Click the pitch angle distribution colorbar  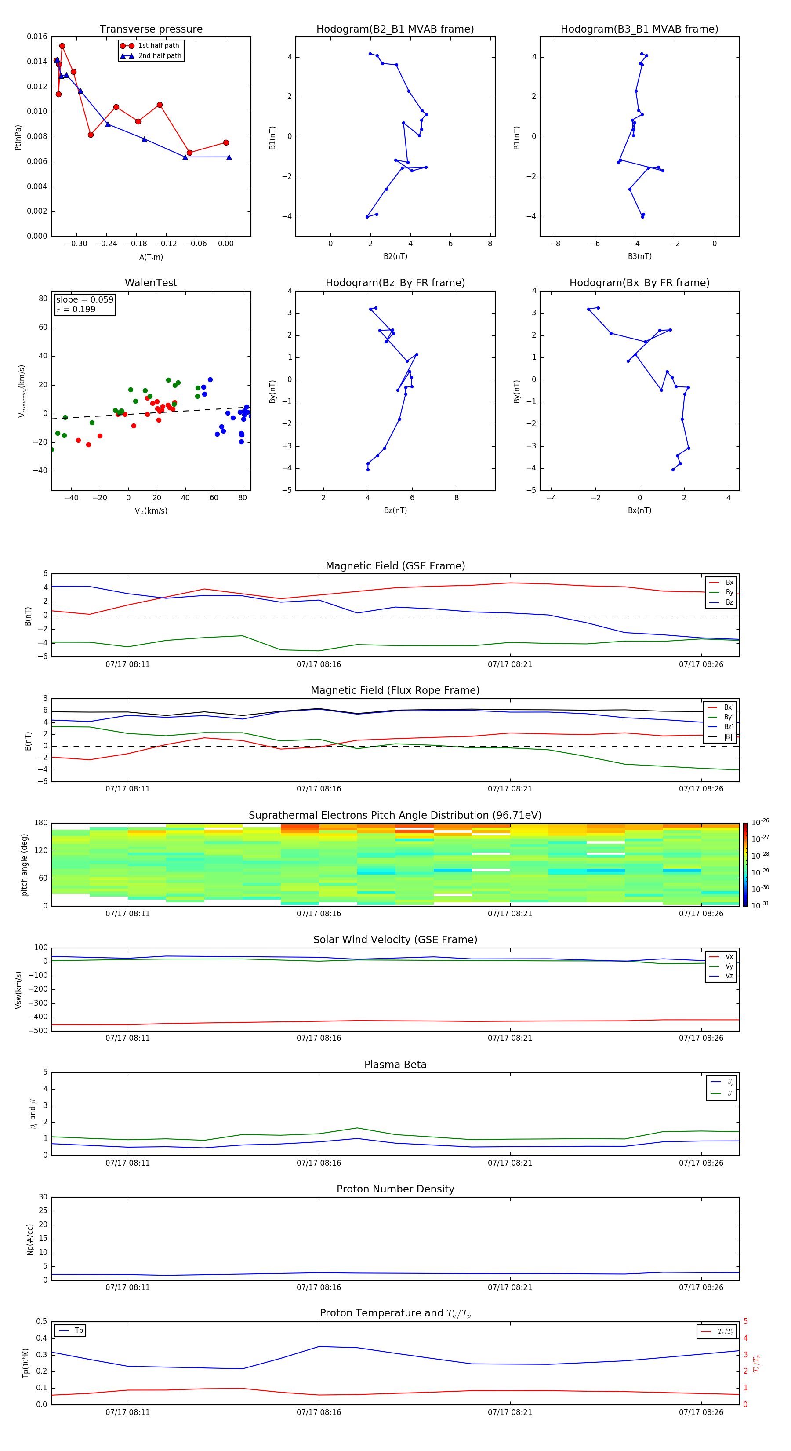[745, 864]
